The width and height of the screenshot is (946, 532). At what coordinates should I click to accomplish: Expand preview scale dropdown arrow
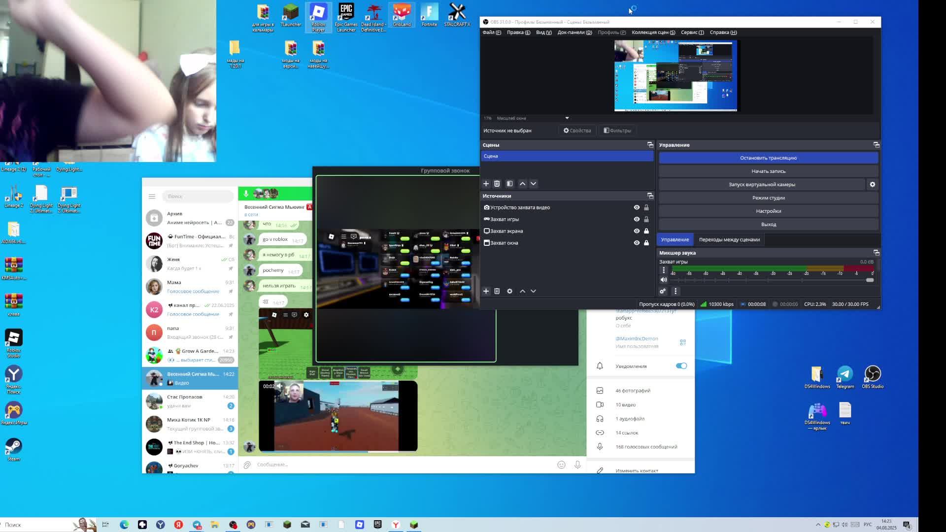click(567, 118)
